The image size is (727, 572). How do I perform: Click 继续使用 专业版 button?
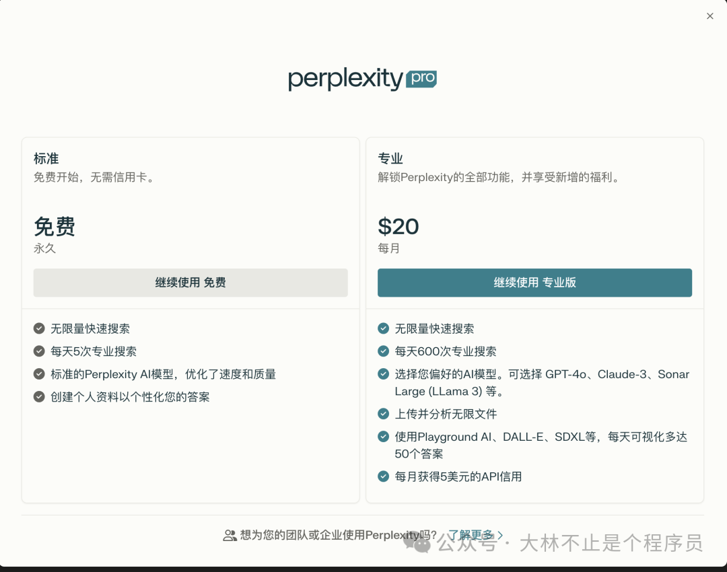point(534,282)
